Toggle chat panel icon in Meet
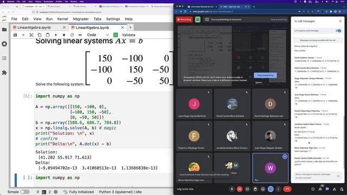 pos(327,189)
